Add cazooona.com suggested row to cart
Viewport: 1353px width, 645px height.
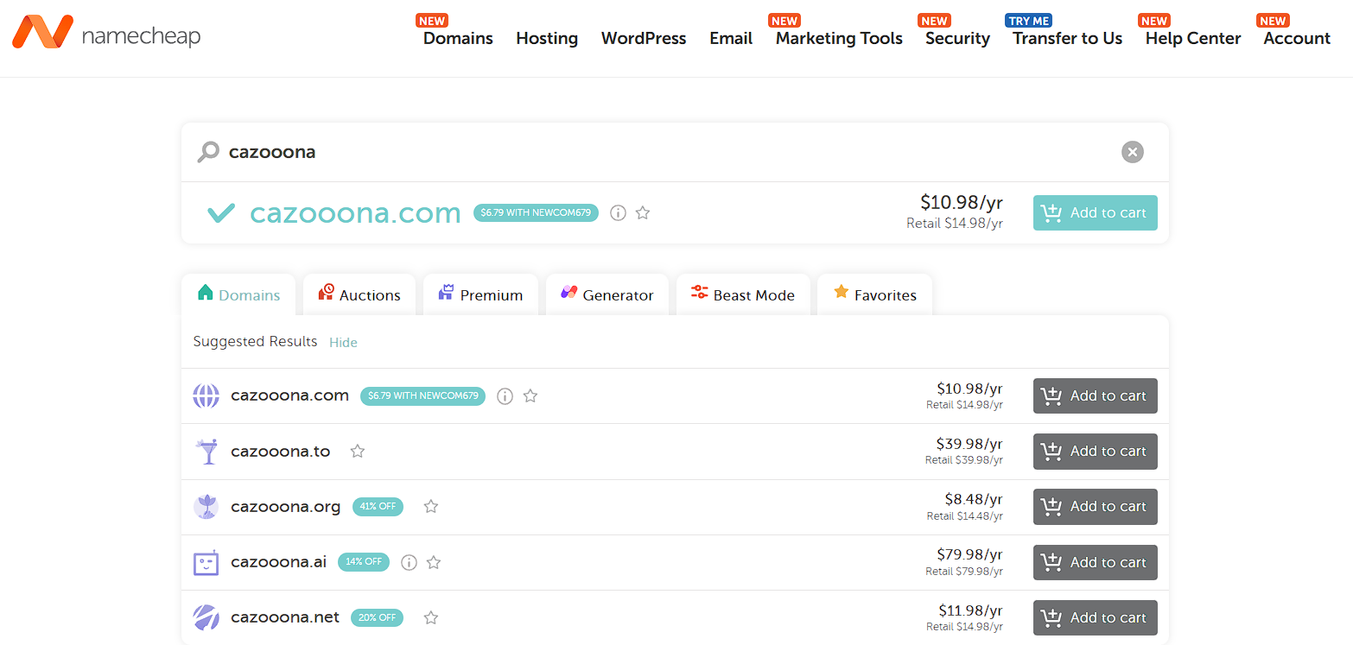click(x=1095, y=396)
